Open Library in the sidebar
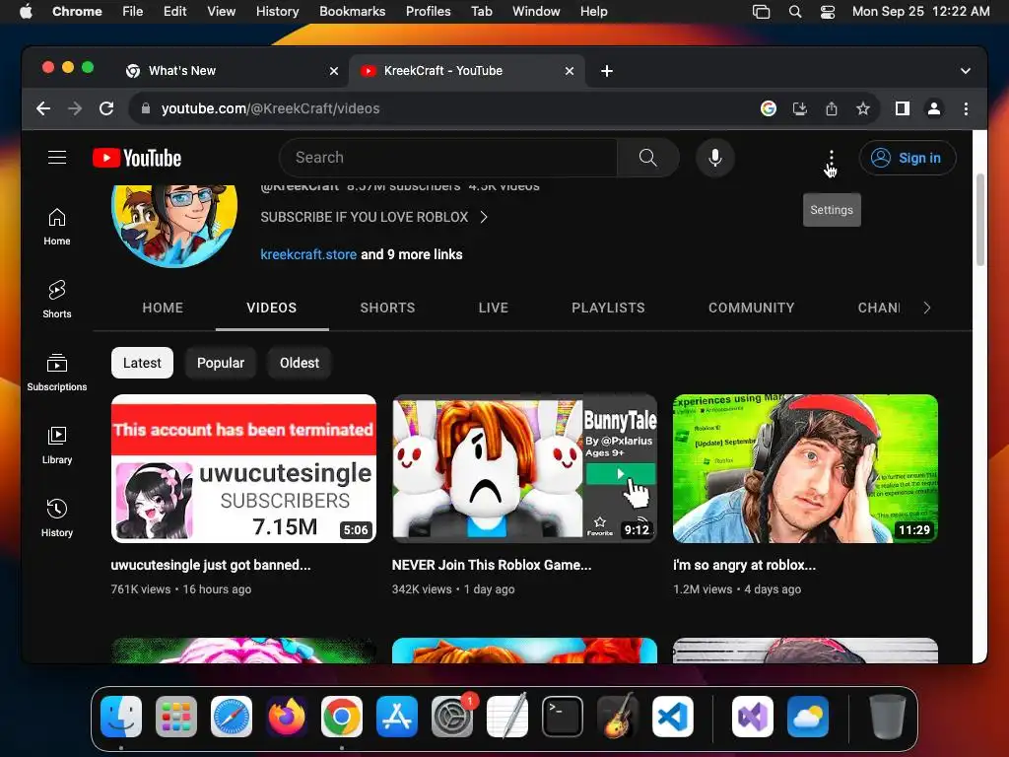 click(x=56, y=446)
